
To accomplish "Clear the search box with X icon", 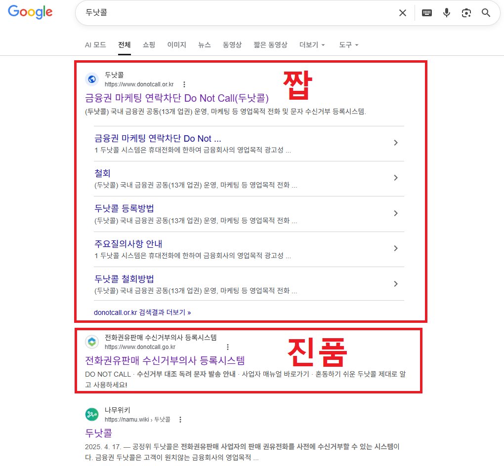I will (x=402, y=13).
